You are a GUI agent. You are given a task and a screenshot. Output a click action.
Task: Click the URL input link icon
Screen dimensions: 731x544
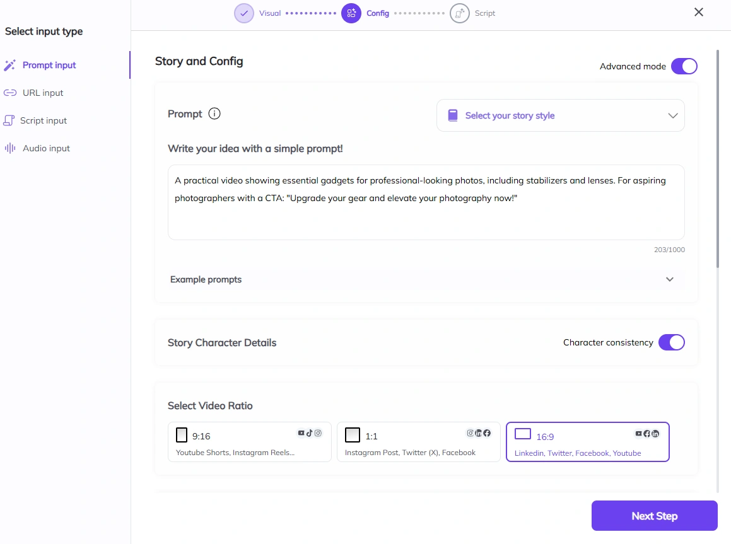[x=10, y=93]
